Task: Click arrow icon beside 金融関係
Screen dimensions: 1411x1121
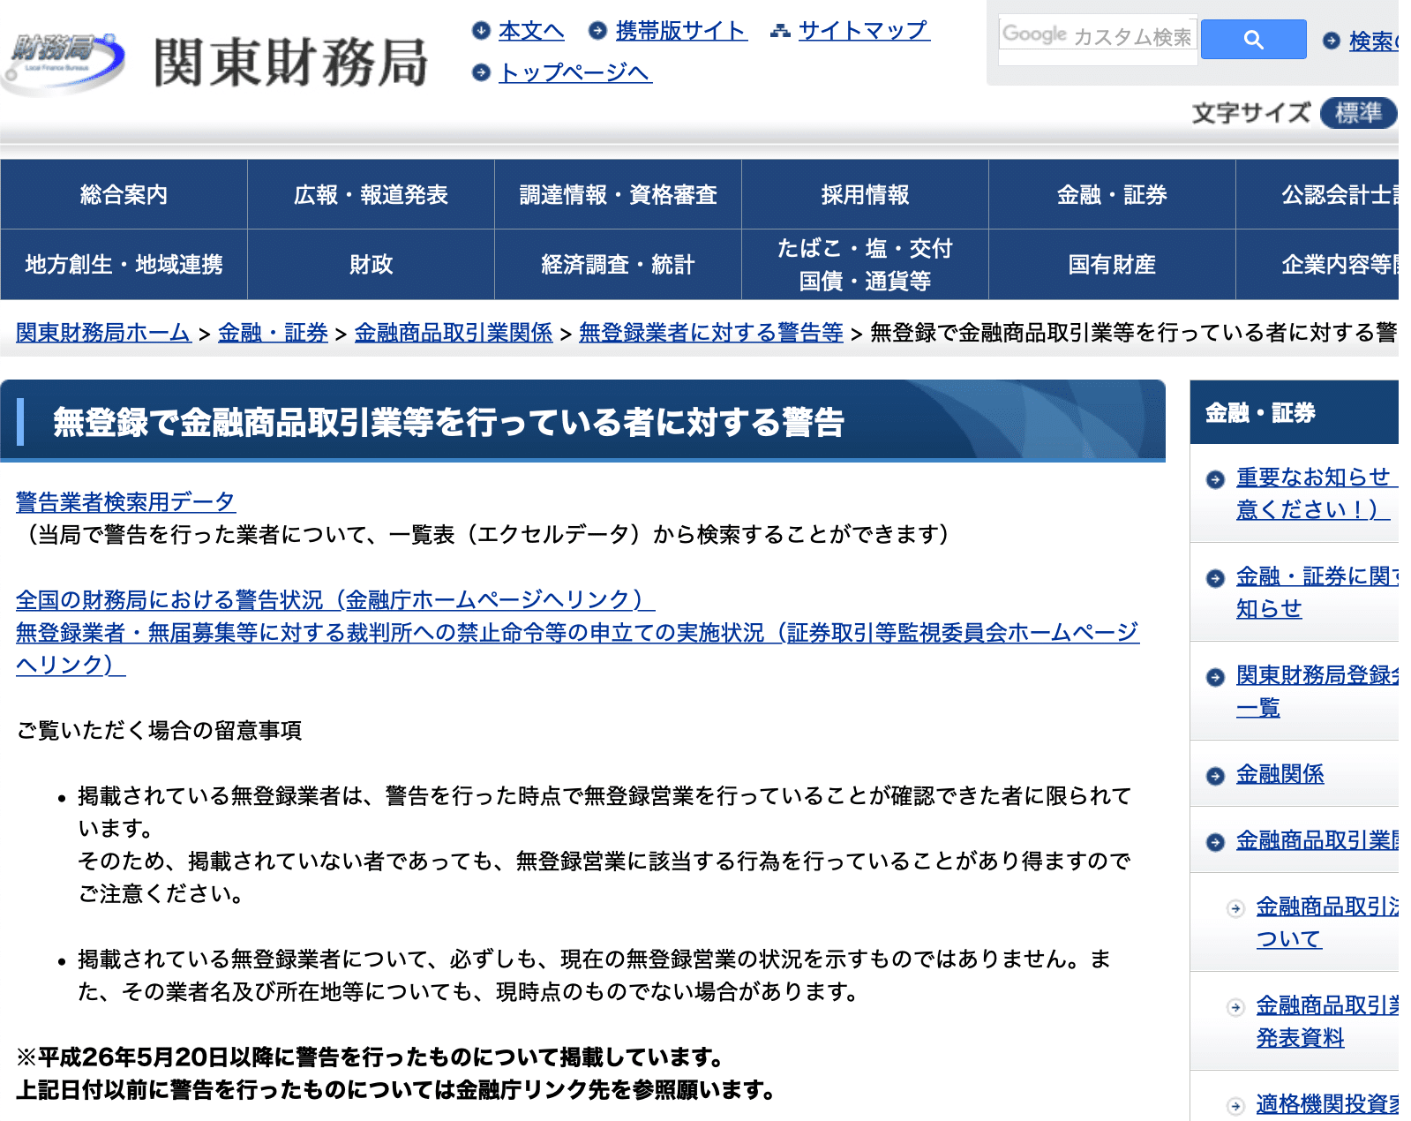Action: point(1215,776)
